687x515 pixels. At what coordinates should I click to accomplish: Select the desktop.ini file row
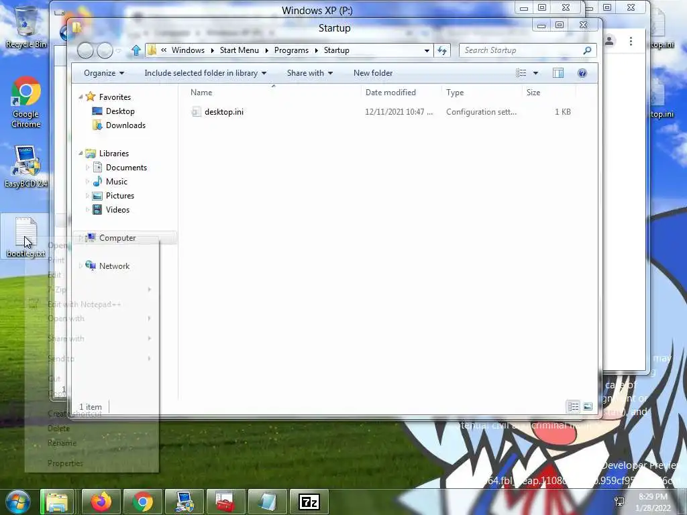pyautogui.click(x=381, y=112)
